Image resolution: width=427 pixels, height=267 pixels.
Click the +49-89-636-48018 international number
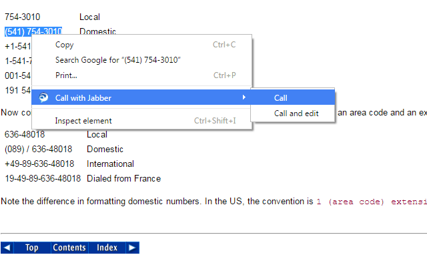pos(39,164)
